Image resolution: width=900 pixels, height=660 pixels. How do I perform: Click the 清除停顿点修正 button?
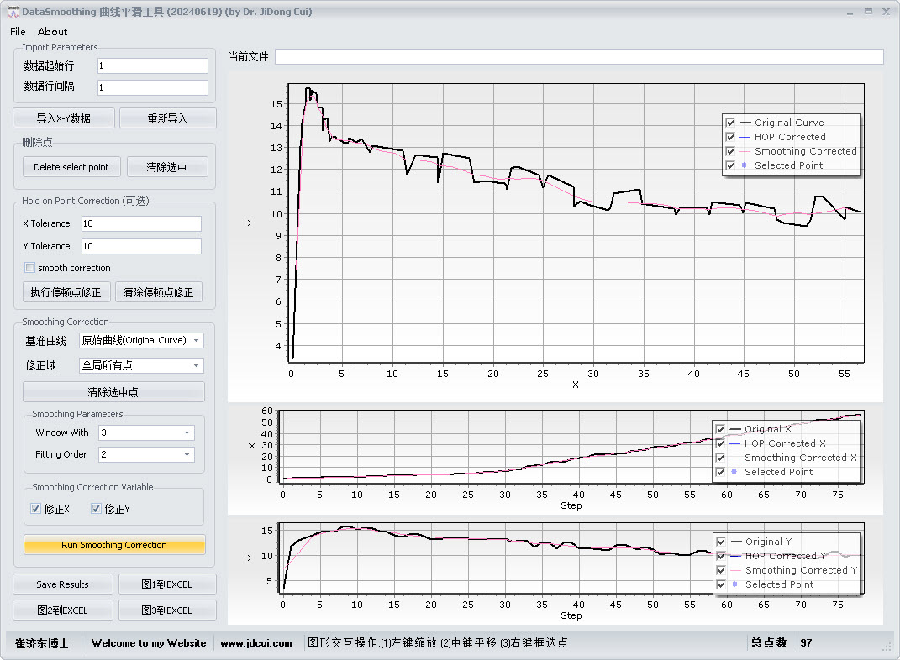click(x=159, y=292)
